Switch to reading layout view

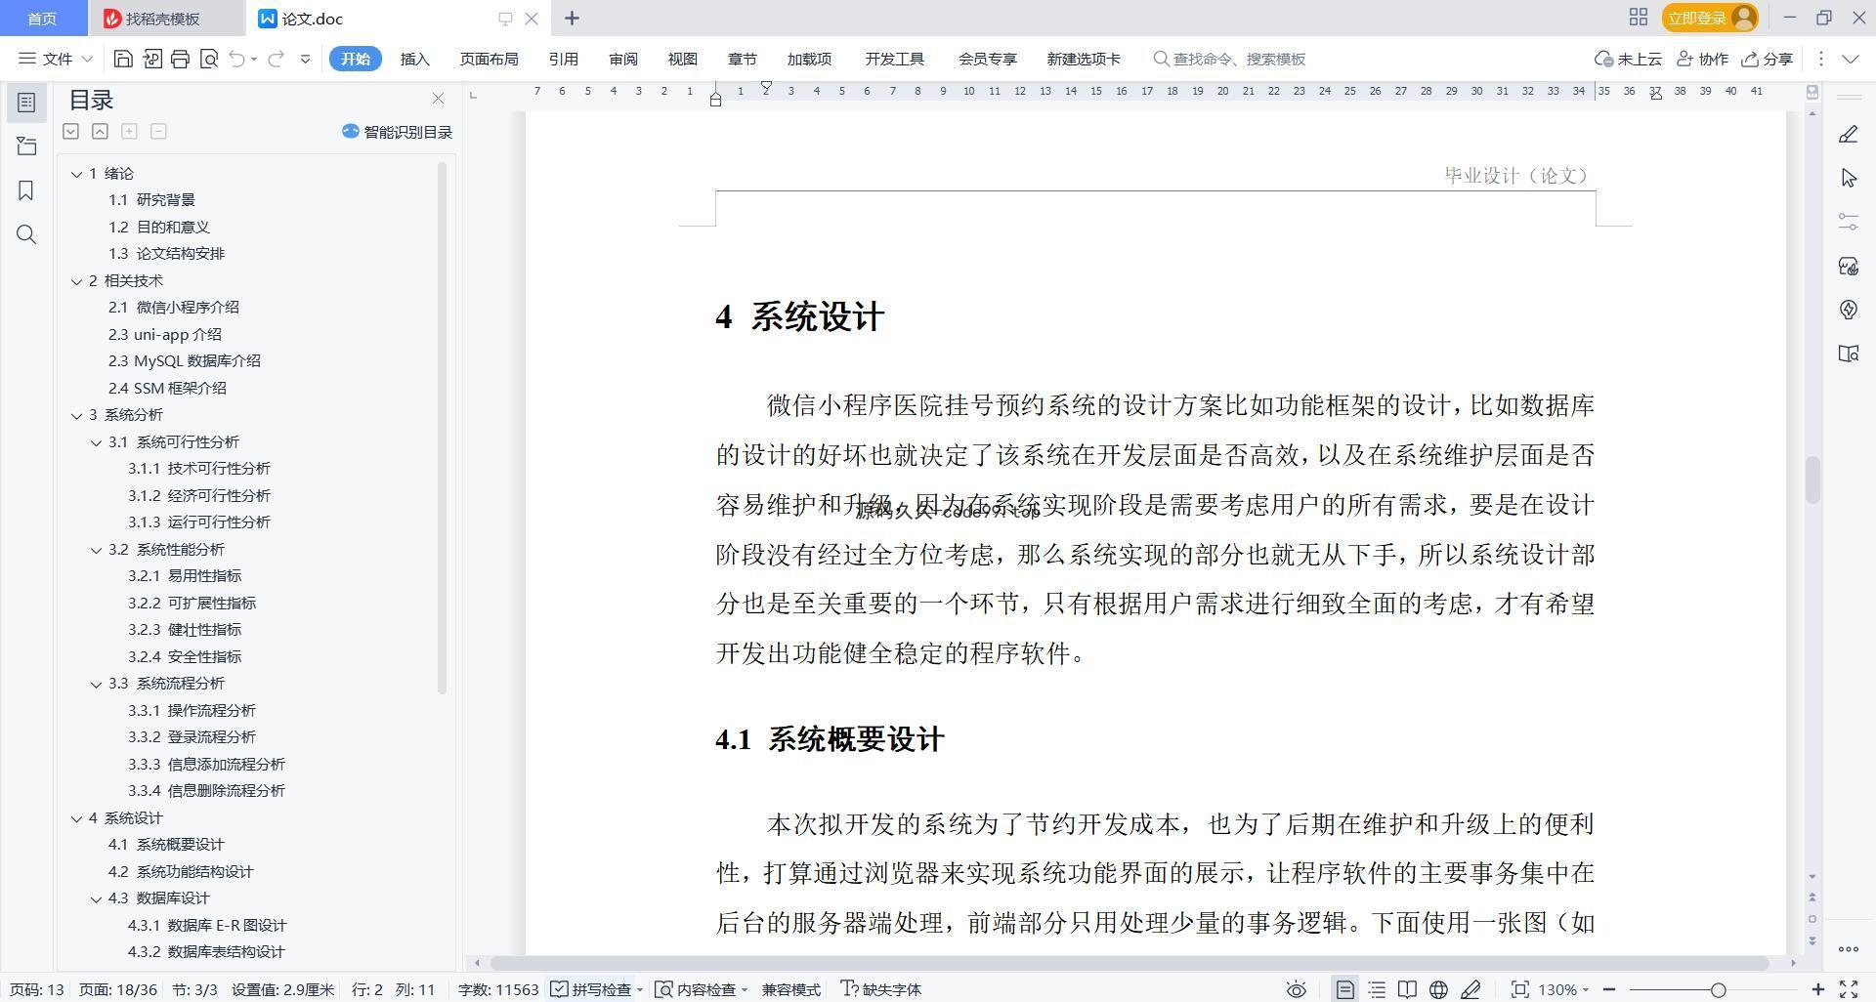pos(1407,989)
